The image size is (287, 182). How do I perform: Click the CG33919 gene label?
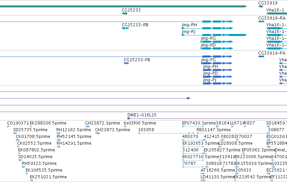click(268, 3)
